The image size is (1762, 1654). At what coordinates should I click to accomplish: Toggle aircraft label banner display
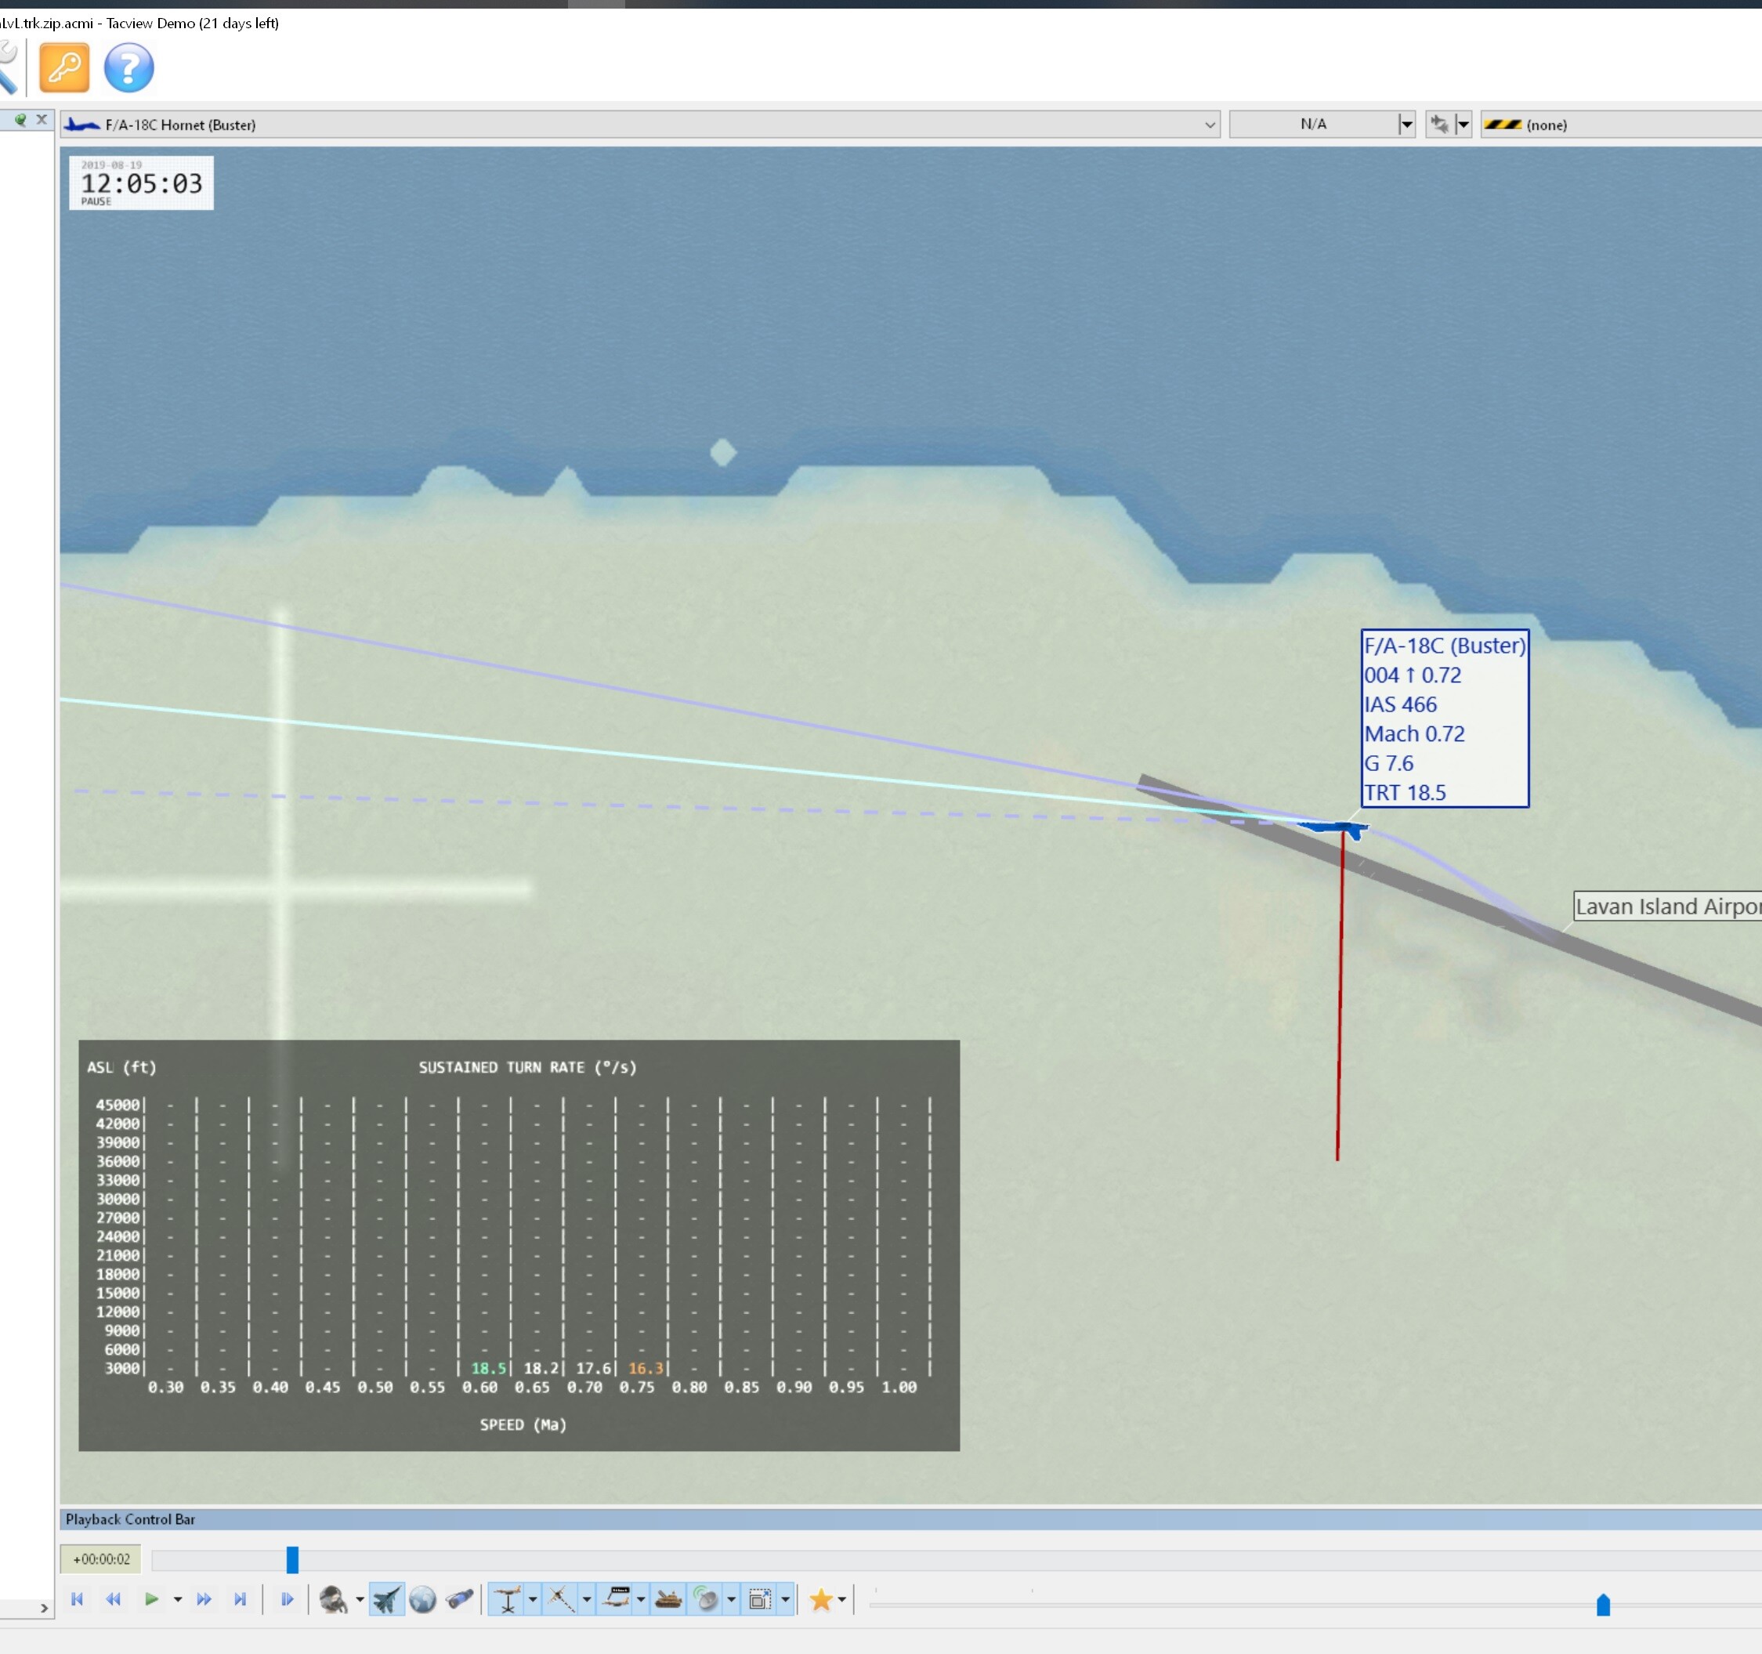point(617,1600)
